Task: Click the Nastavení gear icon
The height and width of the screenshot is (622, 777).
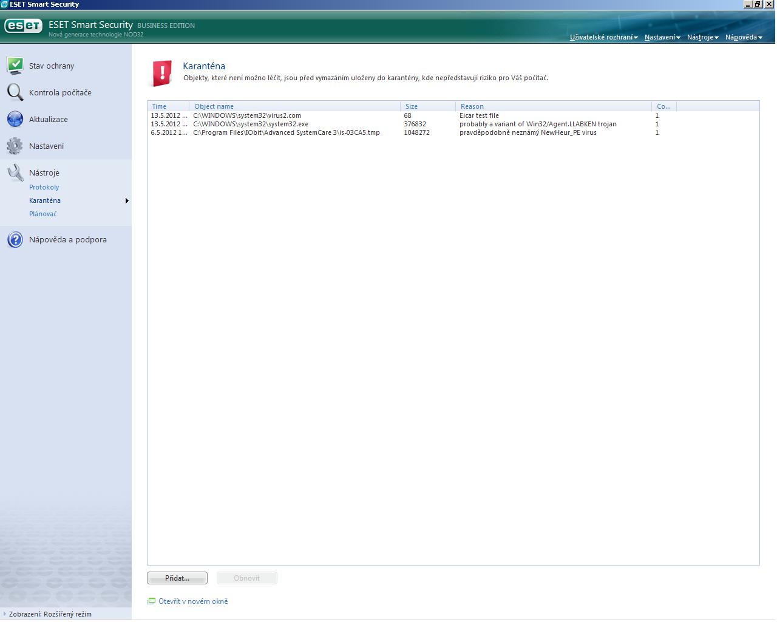Action: (15, 146)
